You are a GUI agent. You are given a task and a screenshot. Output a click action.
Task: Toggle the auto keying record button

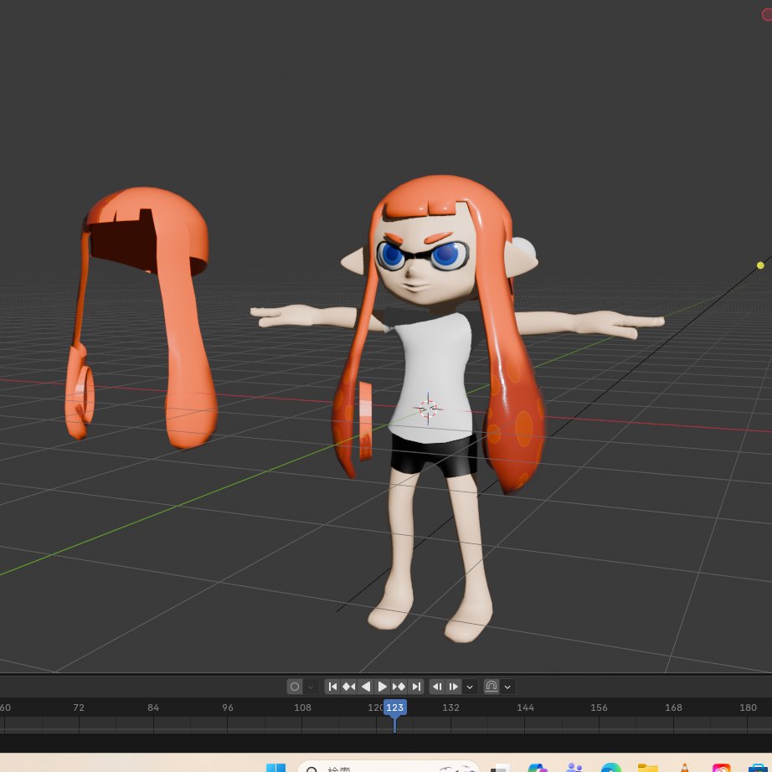click(x=295, y=687)
